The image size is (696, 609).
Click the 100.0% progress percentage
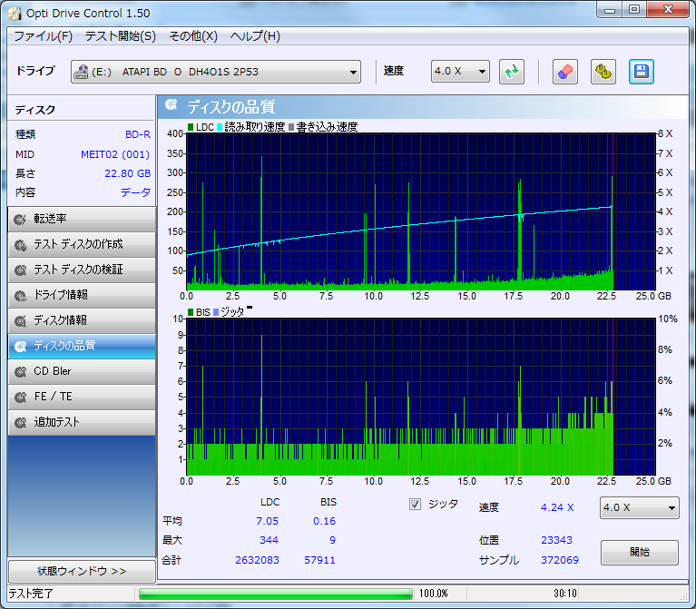coord(433,594)
